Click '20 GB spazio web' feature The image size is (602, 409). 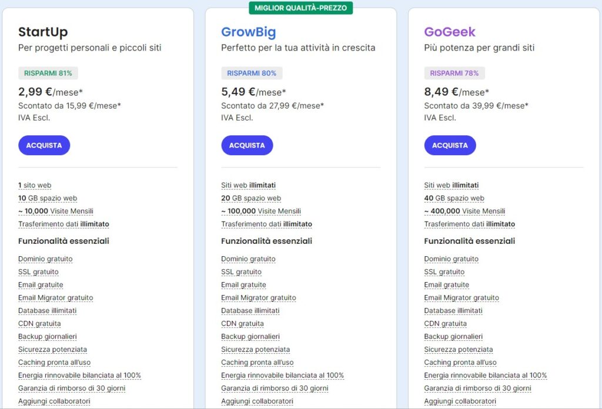(x=251, y=198)
